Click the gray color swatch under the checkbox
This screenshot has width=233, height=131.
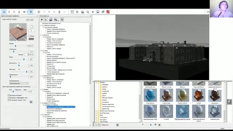(31, 39)
